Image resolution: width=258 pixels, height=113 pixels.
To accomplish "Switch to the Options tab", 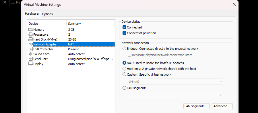I will tap(47, 14).
